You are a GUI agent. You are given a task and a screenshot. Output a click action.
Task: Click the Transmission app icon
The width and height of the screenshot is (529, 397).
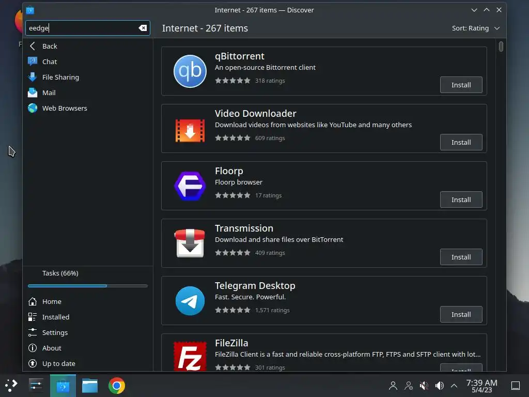point(190,243)
